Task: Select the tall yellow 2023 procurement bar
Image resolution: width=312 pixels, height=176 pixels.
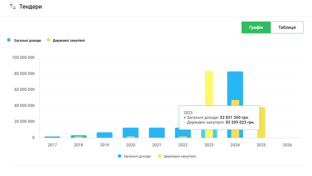Action: tap(209, 89)
